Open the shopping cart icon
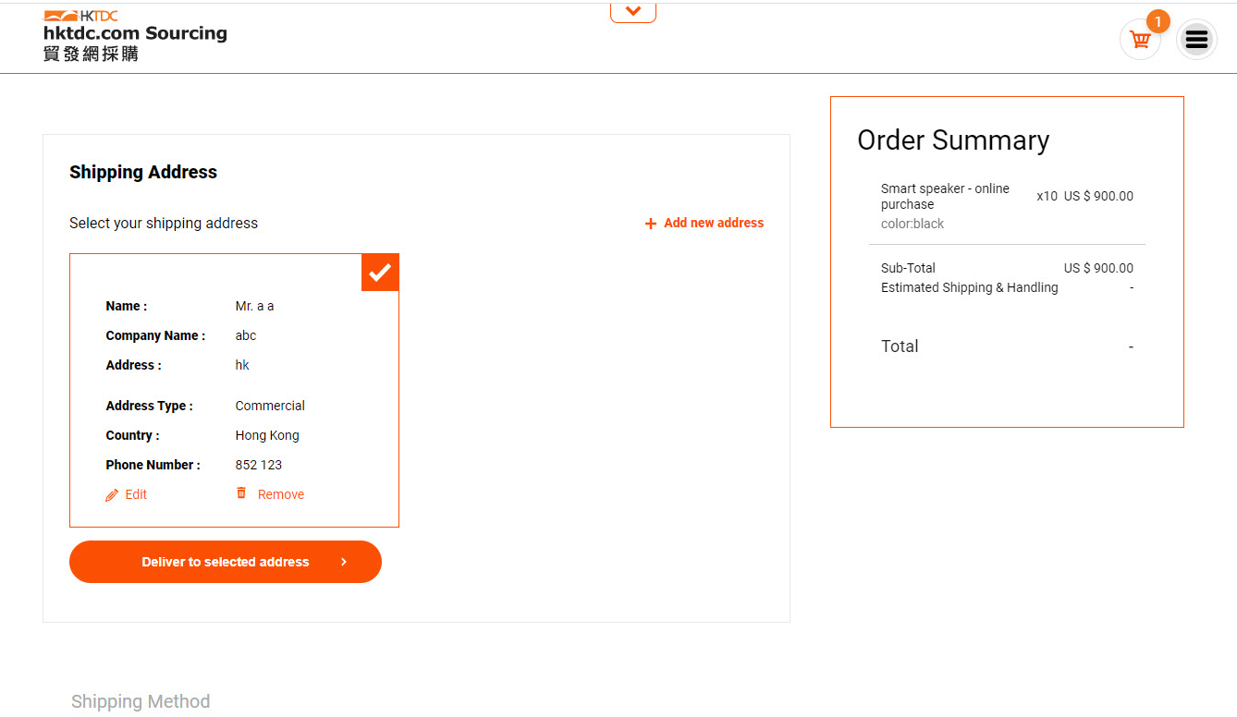This screenshot has width=1237, height=717. (x=1140, y=40)
